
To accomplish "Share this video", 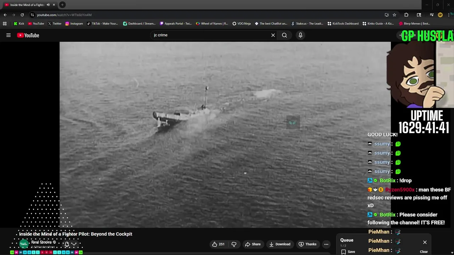I will coord(253,244).
